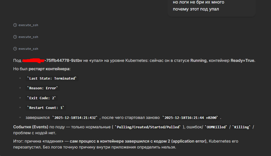Image resolution: width=271 pixels, height=156 pixels.
Task: Select the user message "почему этот под упал"
Action: point(196,9)
